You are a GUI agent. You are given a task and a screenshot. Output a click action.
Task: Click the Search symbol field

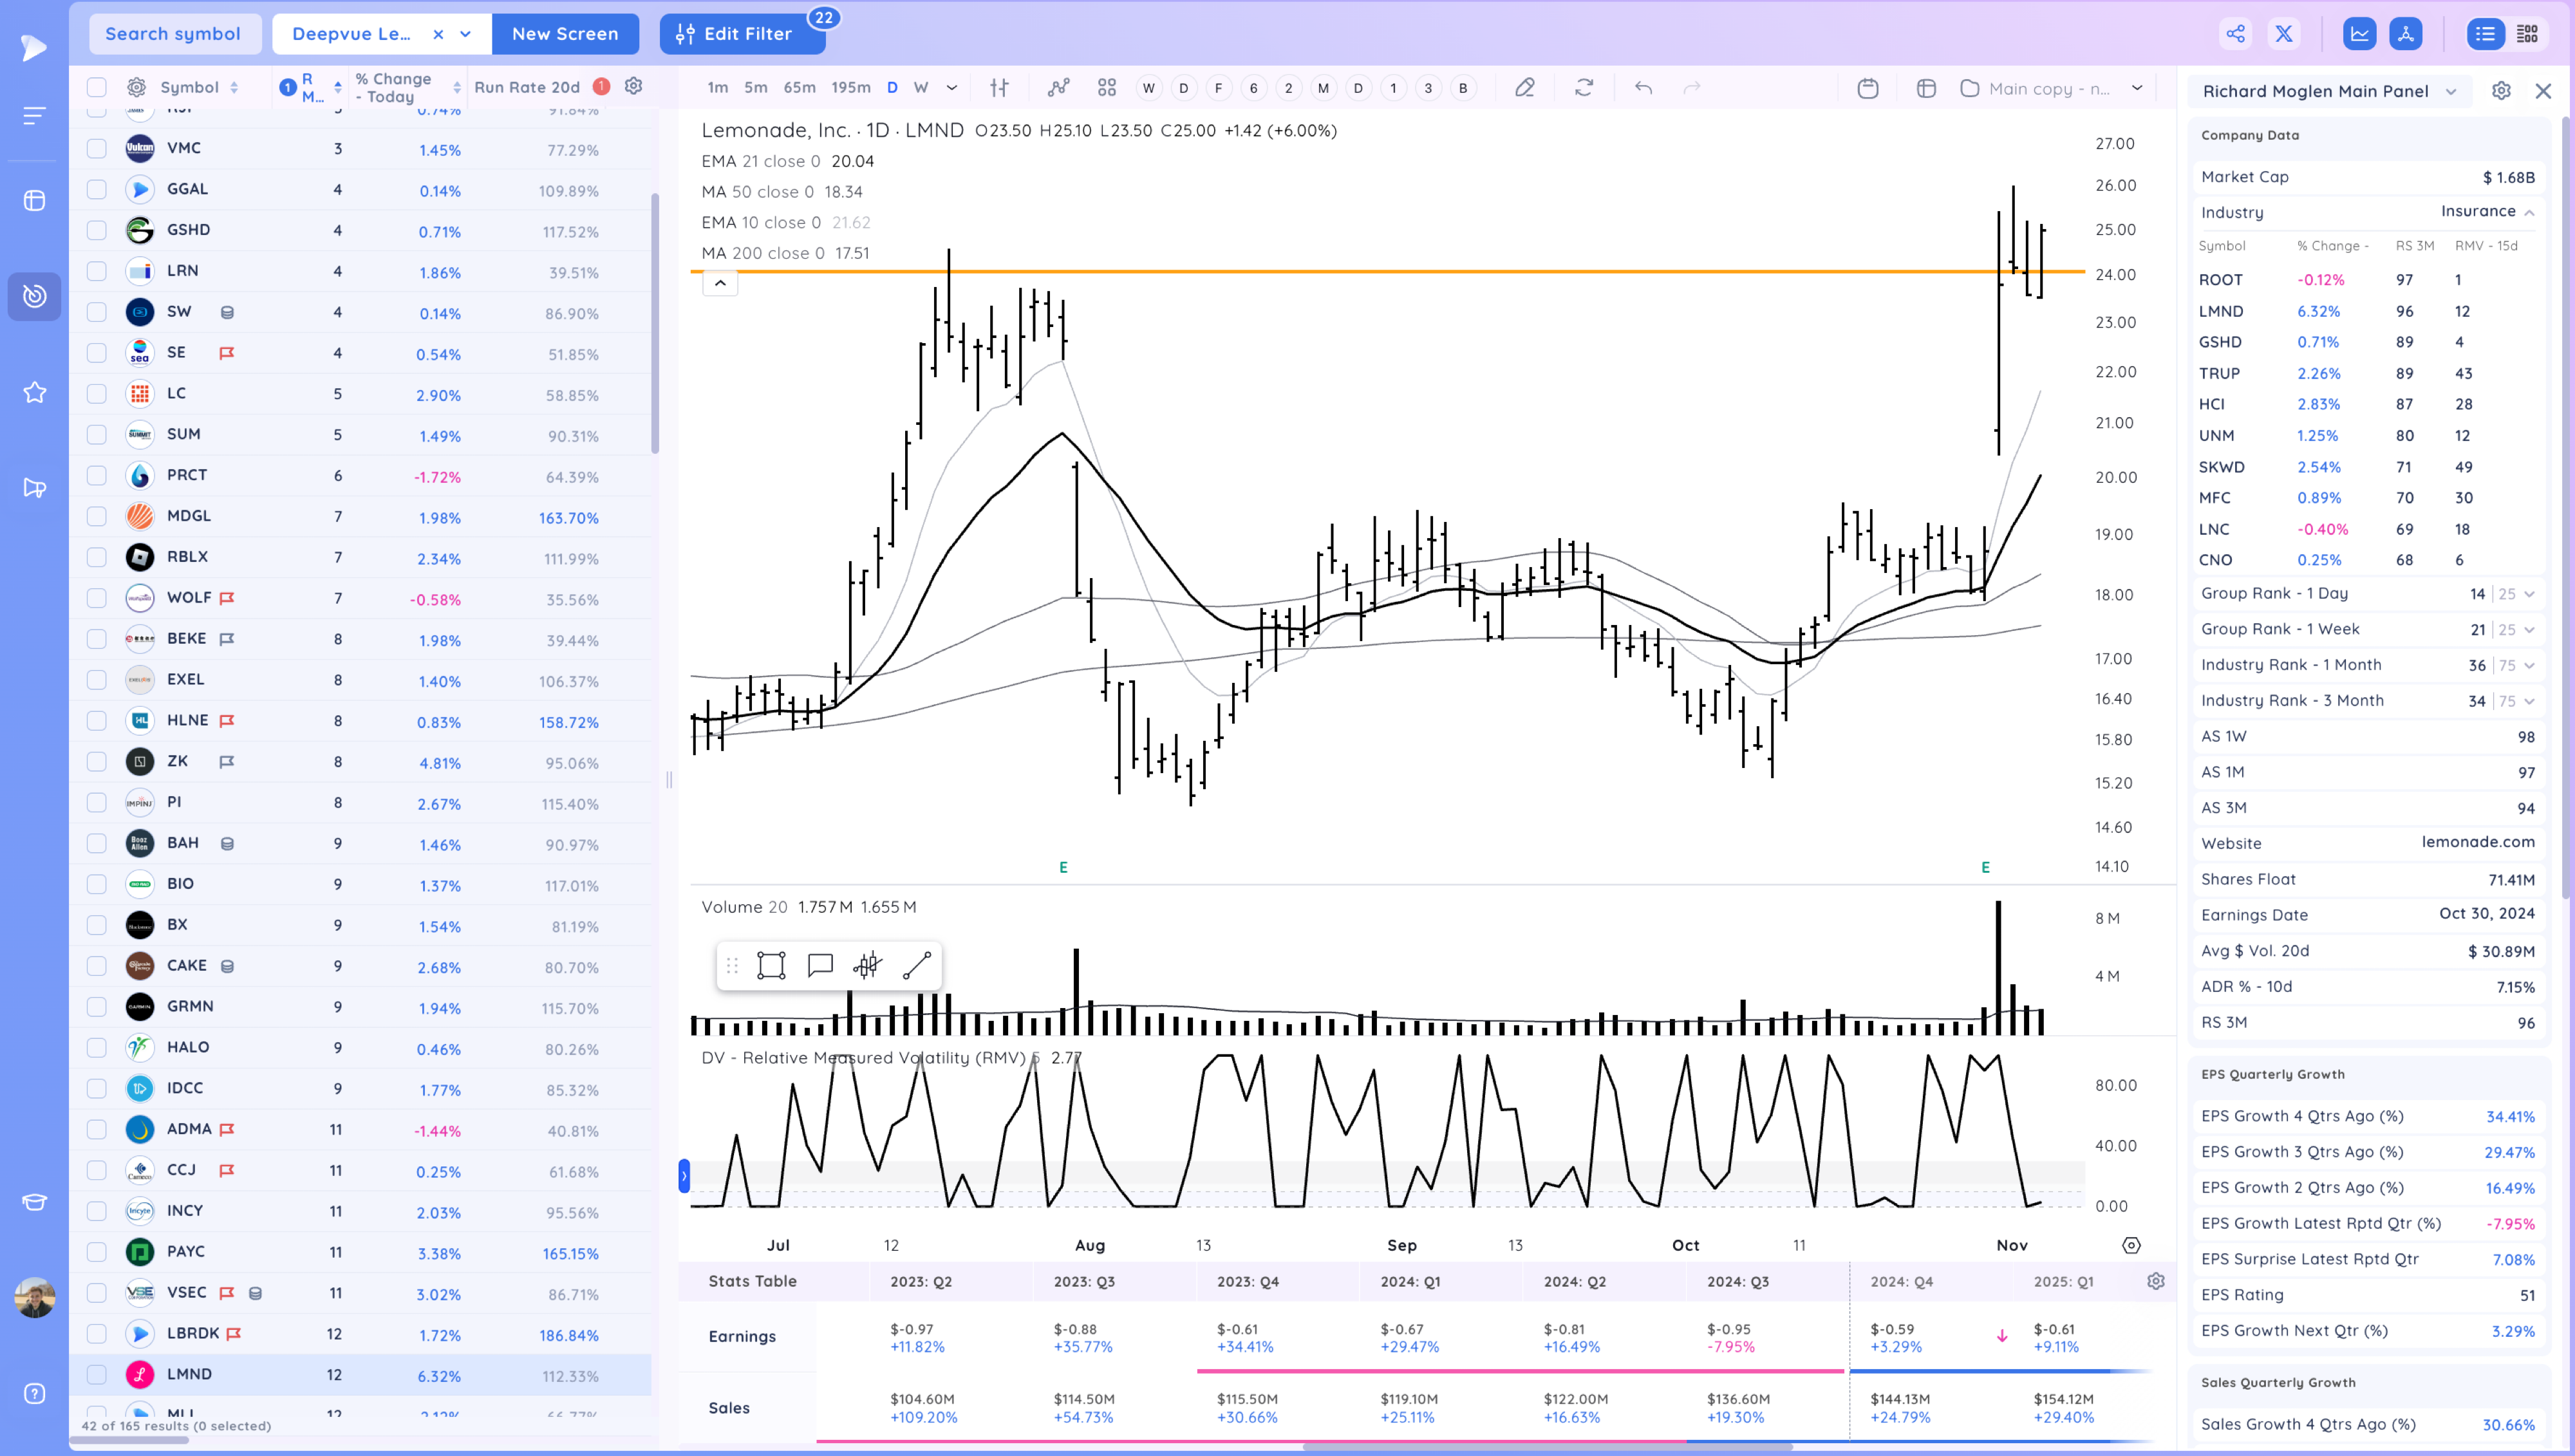tap(174, 34)
